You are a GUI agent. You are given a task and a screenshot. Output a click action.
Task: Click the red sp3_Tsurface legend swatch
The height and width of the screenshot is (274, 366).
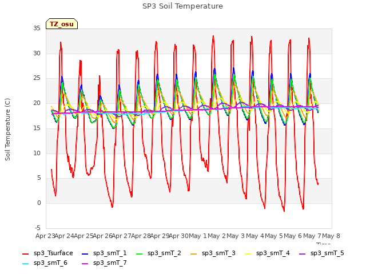coord(25,253)
